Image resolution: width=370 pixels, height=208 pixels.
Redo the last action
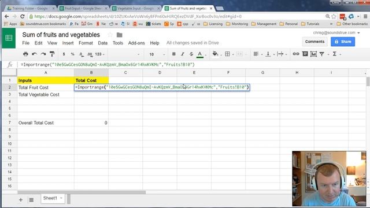click(43, 54)
